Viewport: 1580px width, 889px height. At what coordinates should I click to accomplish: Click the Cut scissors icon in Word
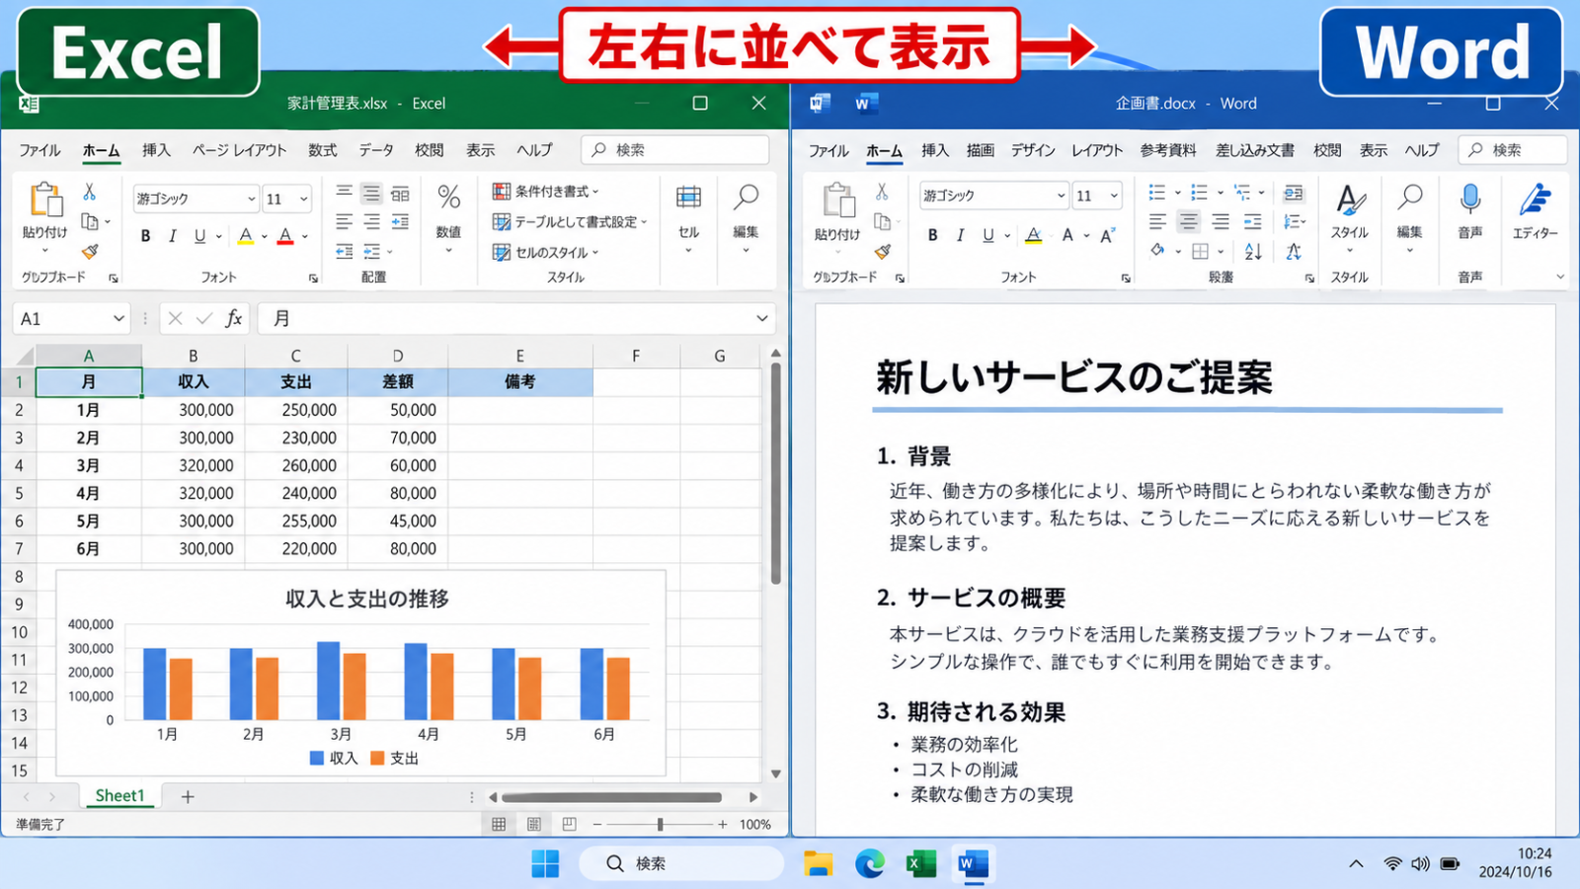(882, 192)
